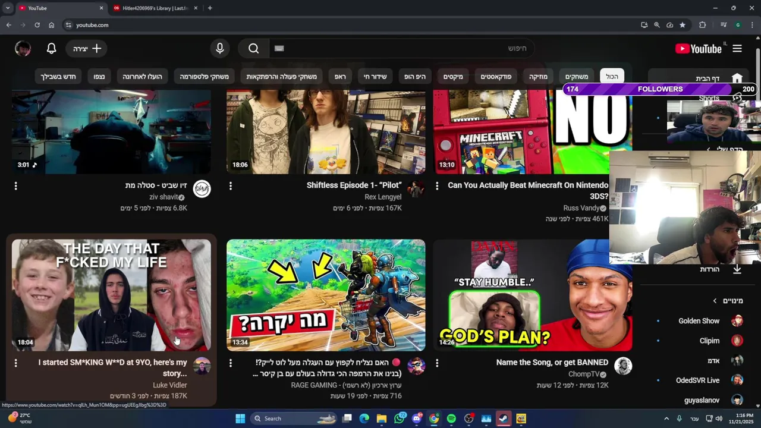Select the היפ הופ filter chip
Screen dimensions: 761x428
point(415,77)
